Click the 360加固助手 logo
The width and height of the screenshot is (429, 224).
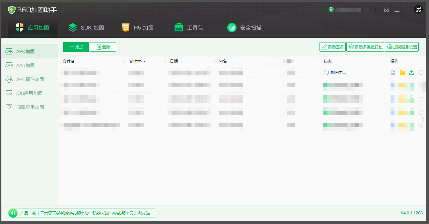[33, 10]
